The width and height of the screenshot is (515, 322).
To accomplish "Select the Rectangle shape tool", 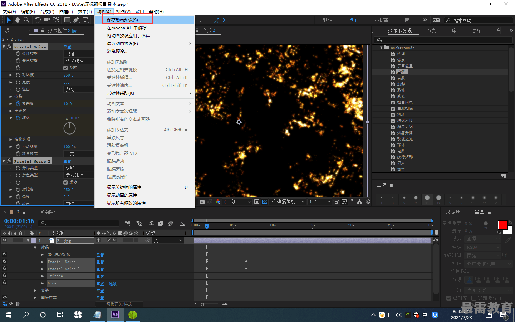I will [x=67, y=20].
